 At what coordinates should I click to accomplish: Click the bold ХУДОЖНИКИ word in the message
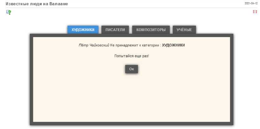point(173,45)
